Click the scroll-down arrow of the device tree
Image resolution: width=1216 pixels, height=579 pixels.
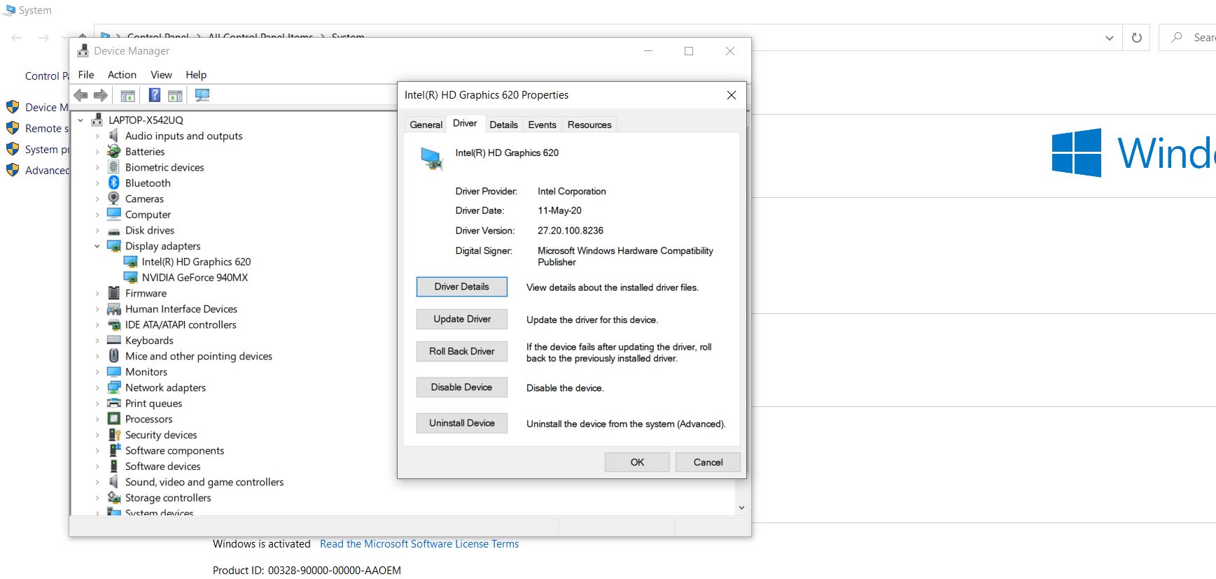tap(741, 508)
